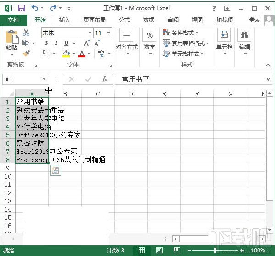
Task: Activate the Format Painter brush
Action: click(26, 53)
